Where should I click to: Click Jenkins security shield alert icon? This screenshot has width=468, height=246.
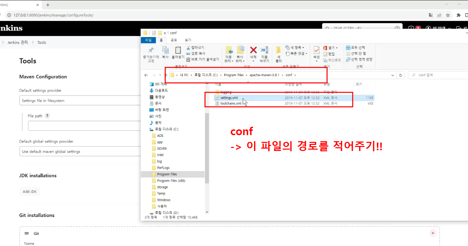411,28
